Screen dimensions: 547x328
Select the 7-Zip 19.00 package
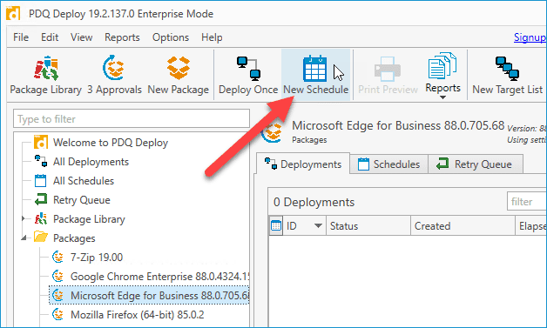[97, 258]
